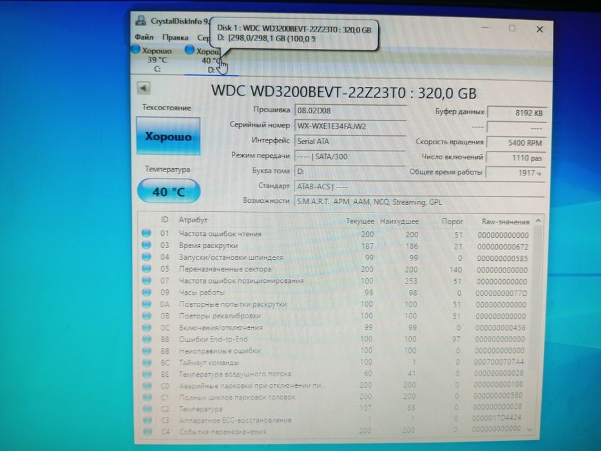Click the 40 °C temperature button
Screen dimensions: 601x451
point(169,191)
